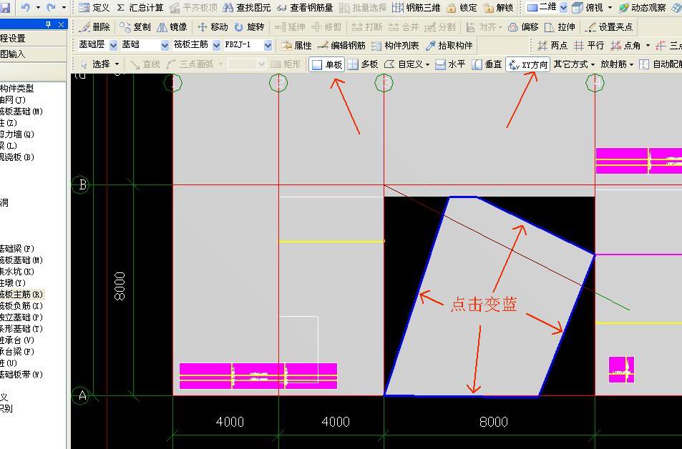
Task: Select the 拉伸 stretch tool
Action: pos(560,27)
